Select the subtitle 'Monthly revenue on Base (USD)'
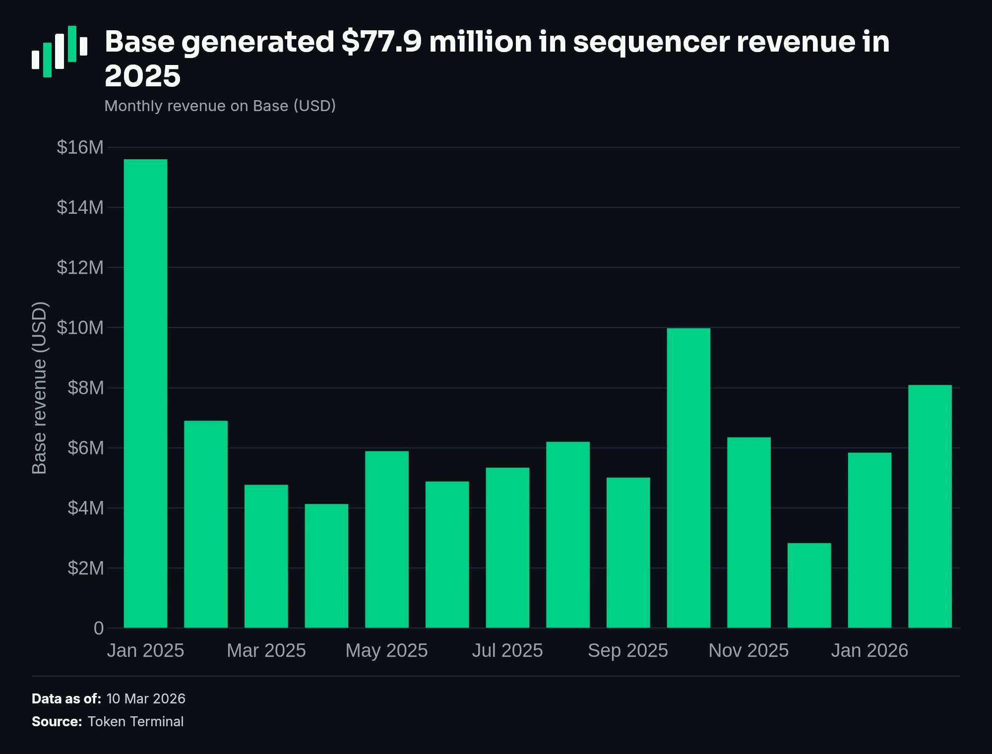 pos(220,106)
